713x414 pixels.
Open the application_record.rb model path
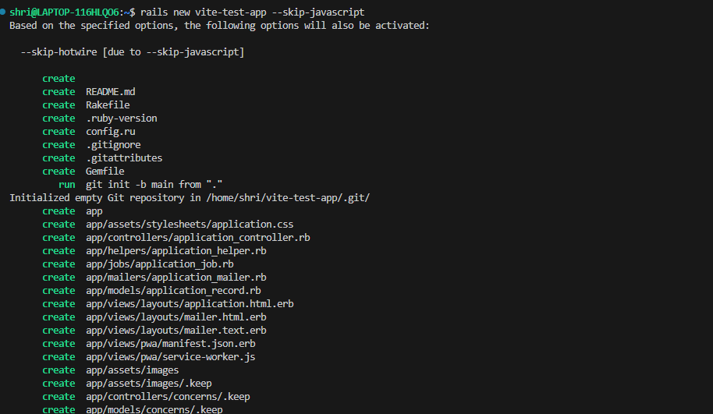click(x=173, y=291)
